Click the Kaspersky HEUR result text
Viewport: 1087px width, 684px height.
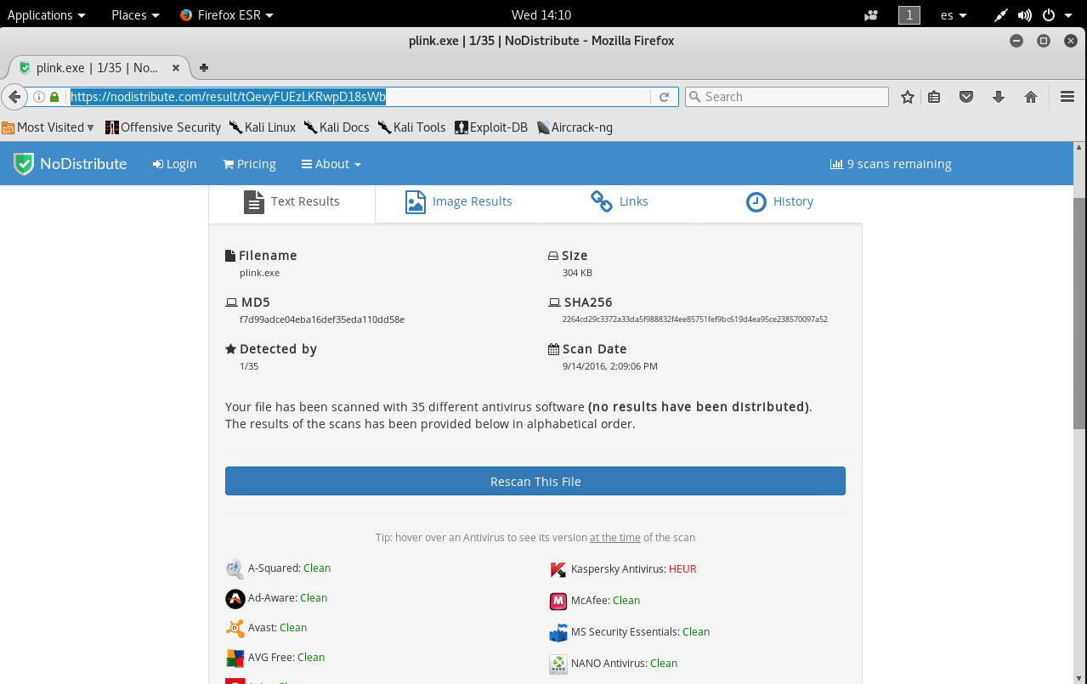pos(682,569)
